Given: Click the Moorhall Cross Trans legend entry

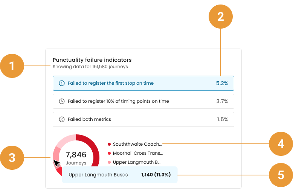Looking at the screenshot, I should (x=135, y=153).
